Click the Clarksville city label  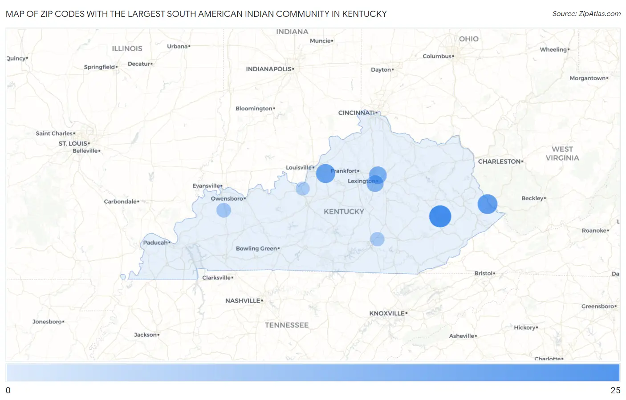point(216,278)
